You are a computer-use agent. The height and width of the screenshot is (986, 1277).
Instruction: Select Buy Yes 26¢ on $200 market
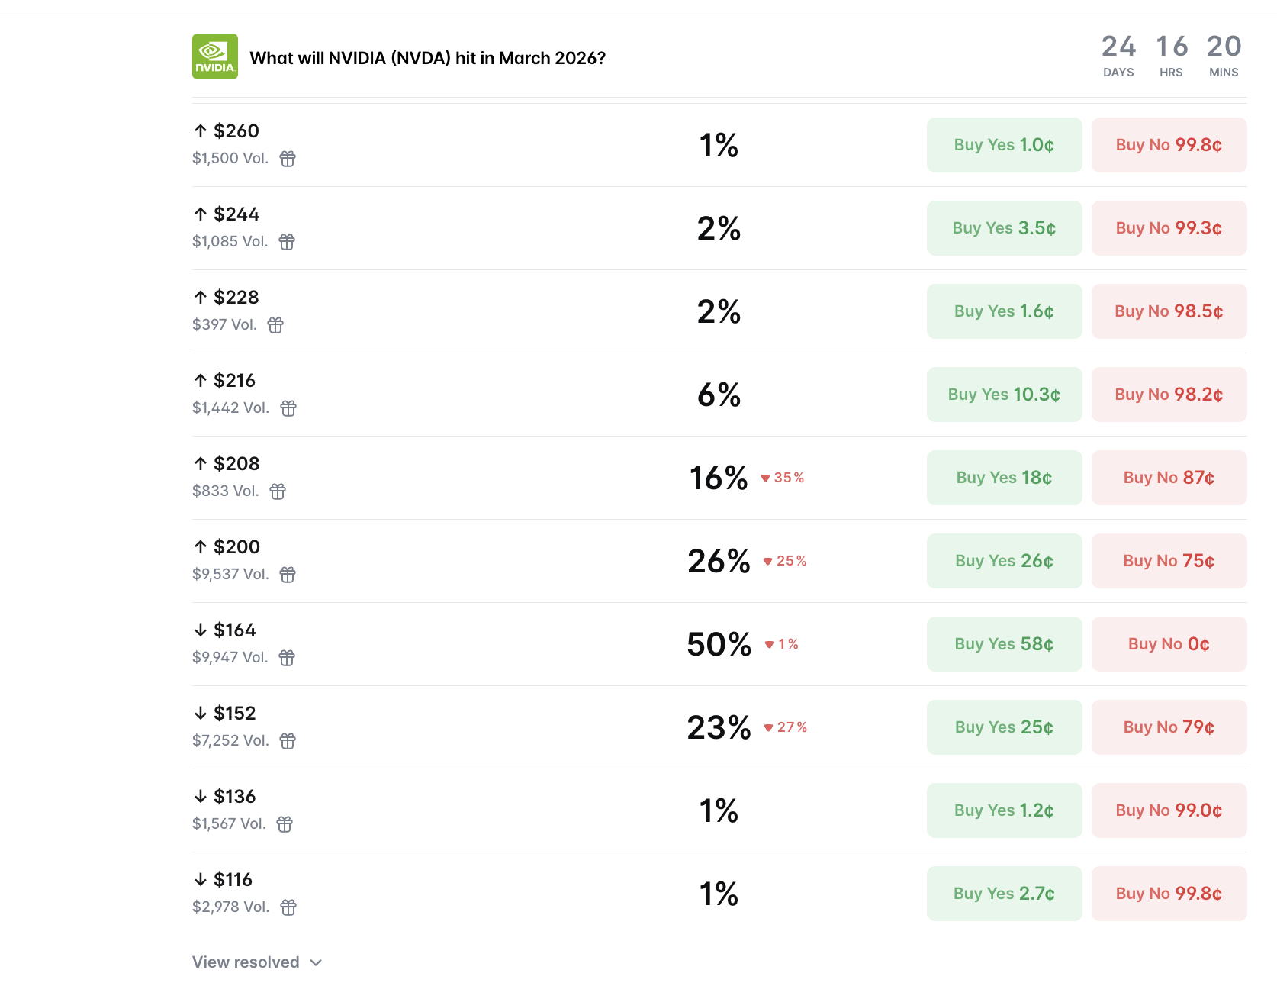click(1004, 561)
